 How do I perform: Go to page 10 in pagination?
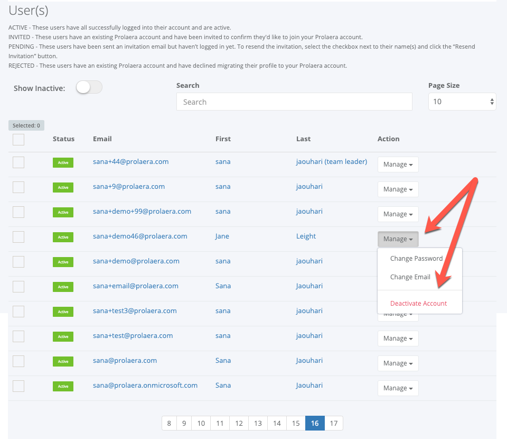pyautogui.click(x=201, y=423)
